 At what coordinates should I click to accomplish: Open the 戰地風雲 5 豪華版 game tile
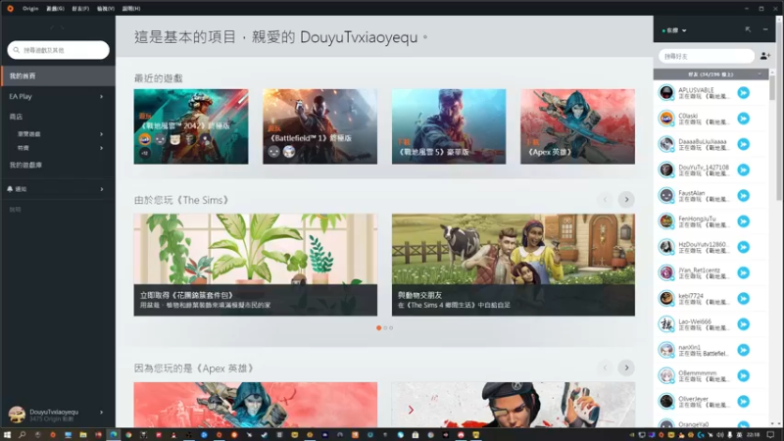pyautogui.click(x=449, y=126)
